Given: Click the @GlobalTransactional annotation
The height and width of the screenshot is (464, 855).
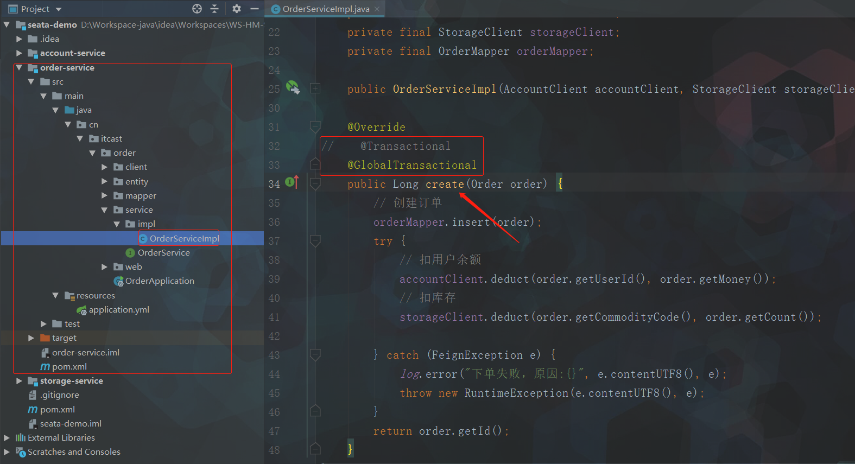Looking at the screenshot, I should (412, 165).
